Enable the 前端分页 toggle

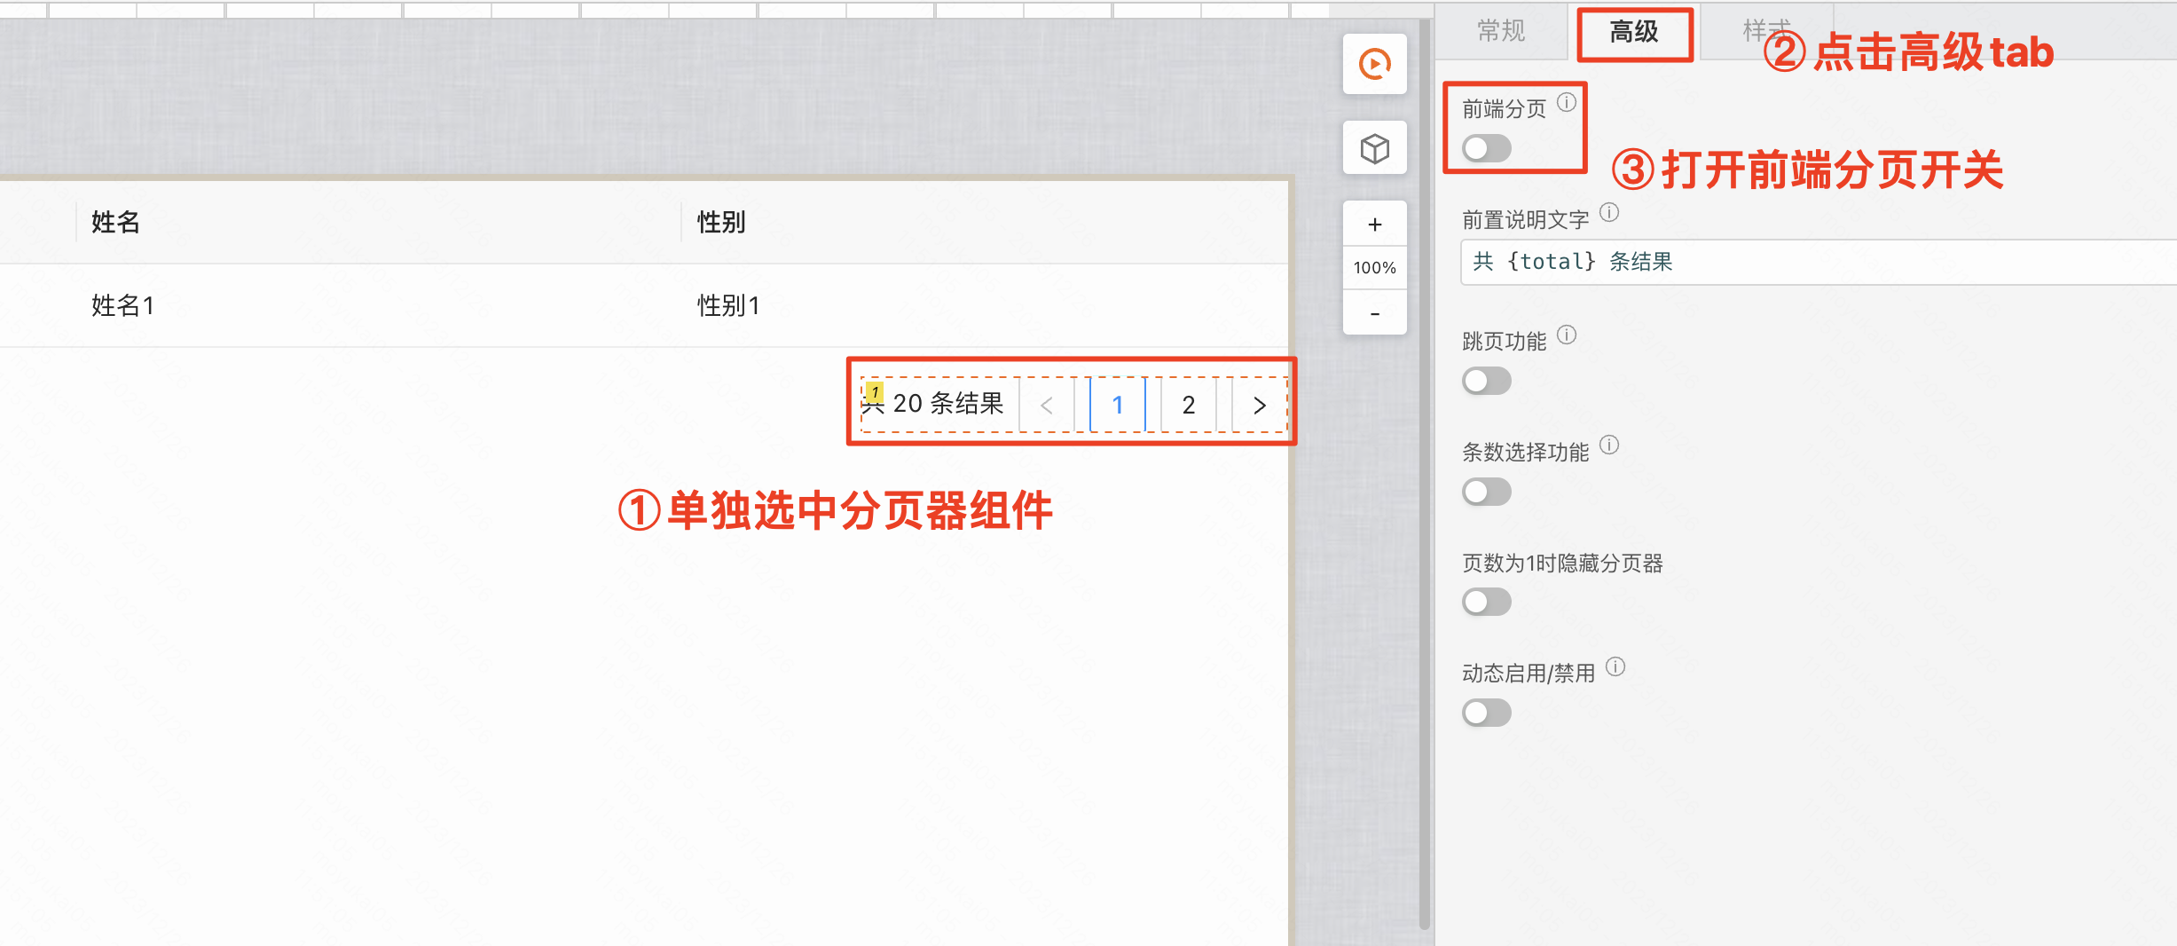pyautogui.click(x=1487, y=148)
